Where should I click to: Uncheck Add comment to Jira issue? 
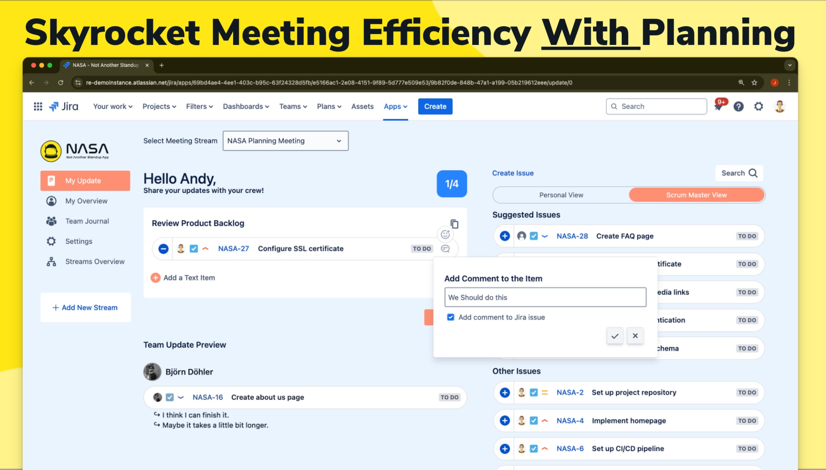click(450, 317)
